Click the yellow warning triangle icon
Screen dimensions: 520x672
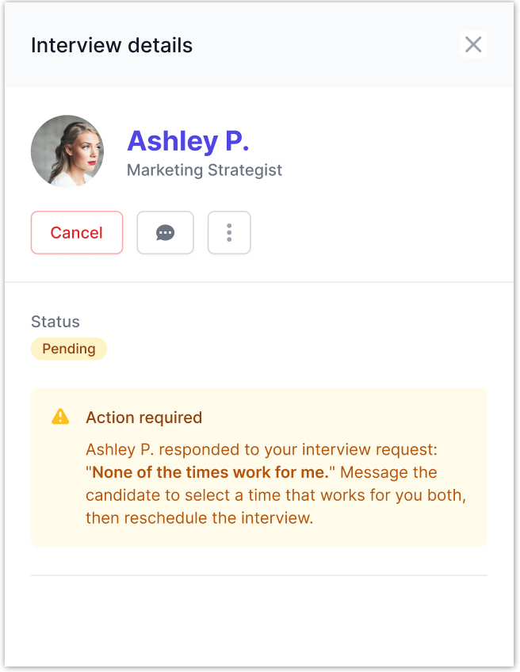pyautogui.click(x=60, y=417)
